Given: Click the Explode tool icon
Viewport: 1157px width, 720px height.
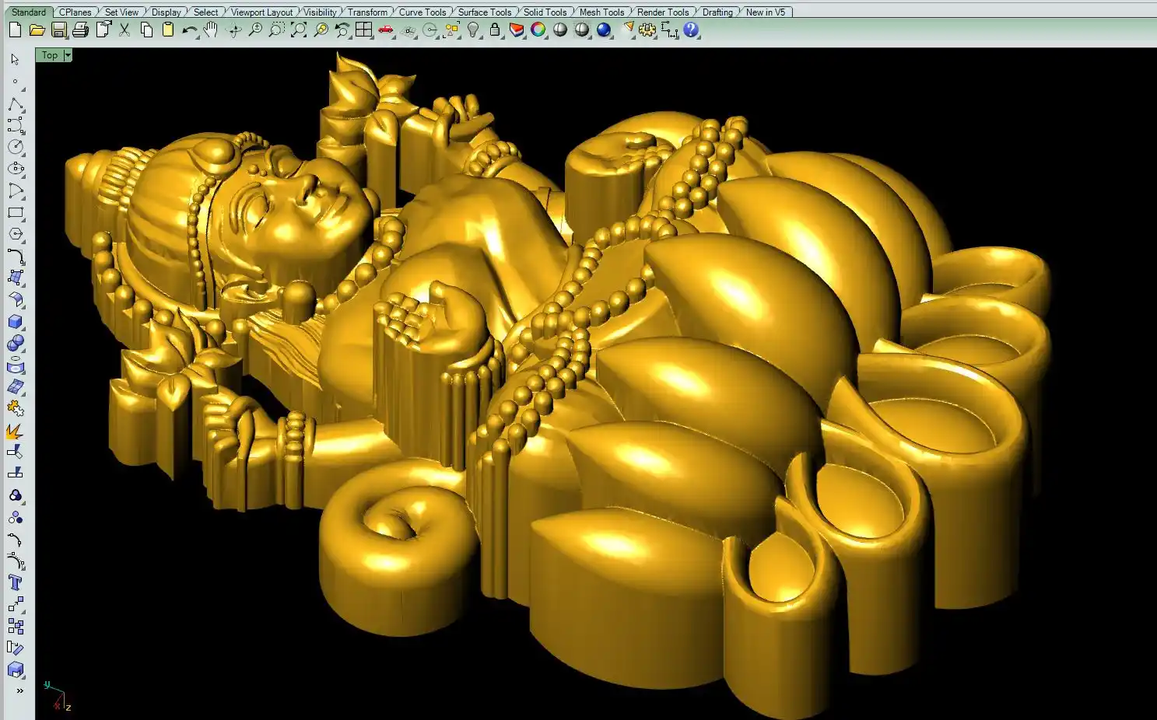Looking at the screenshot, I should (x=15, y=431).
